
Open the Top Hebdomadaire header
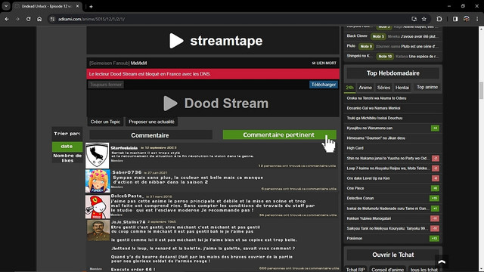tap(393, 73)
